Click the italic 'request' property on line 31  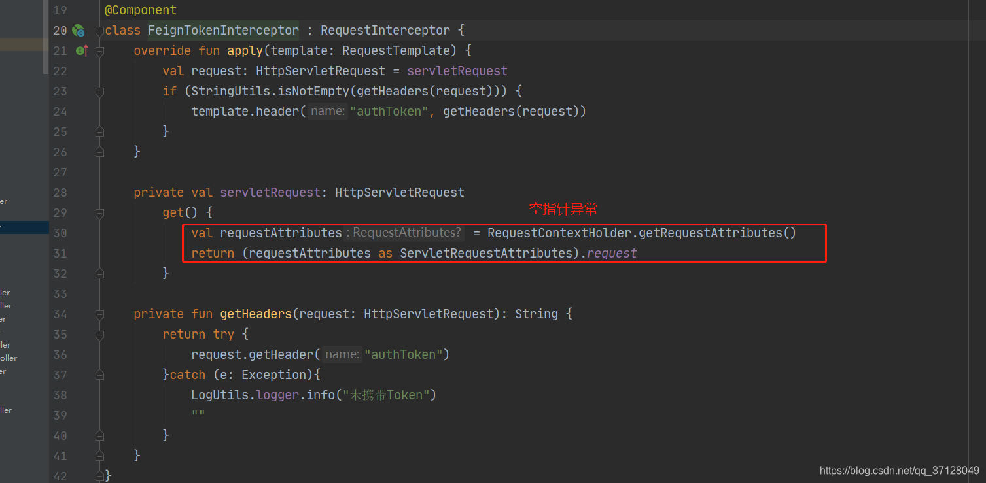[612, 253]
